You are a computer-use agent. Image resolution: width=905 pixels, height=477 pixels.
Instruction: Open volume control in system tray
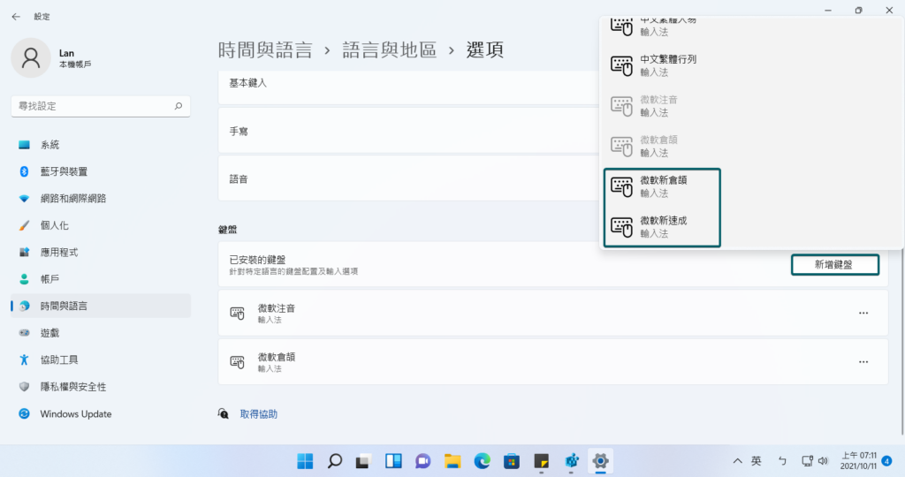coord(823,461)
